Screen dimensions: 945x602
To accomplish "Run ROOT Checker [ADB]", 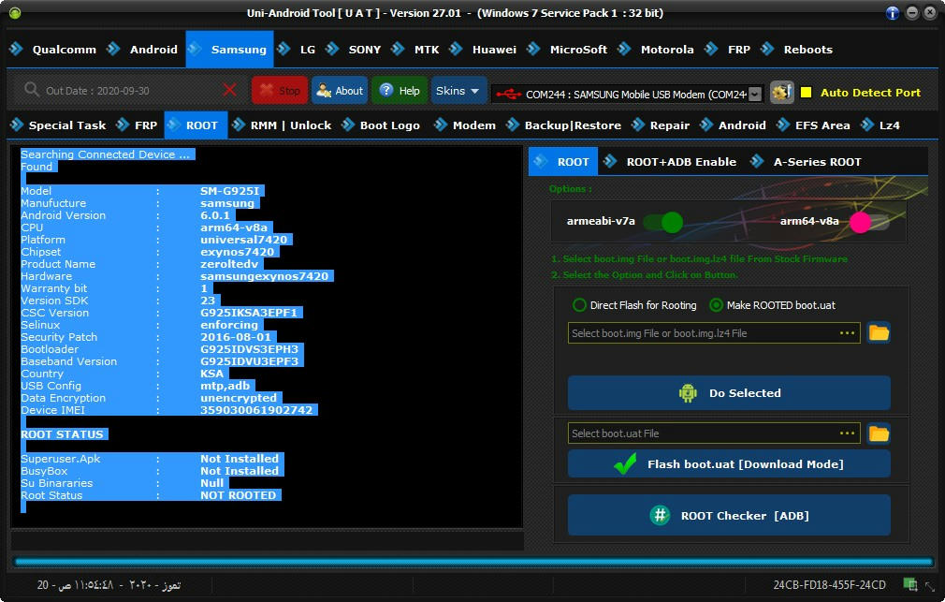I will pyautogui.click(x=729, y=515).
